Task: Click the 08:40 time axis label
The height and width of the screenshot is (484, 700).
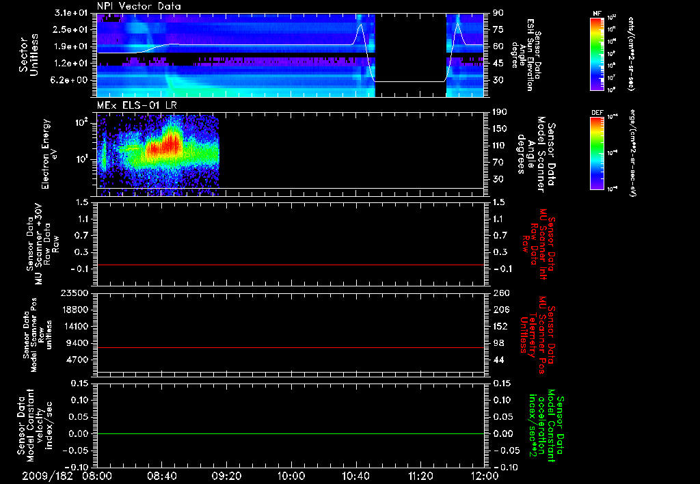Action: 161,476
